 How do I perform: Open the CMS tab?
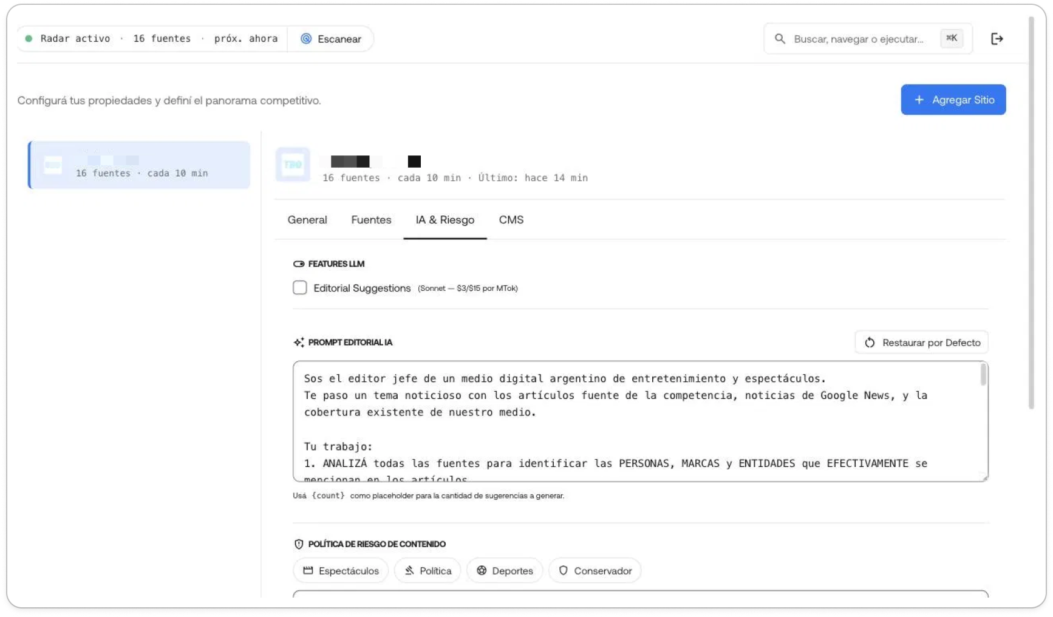(511, 220)
